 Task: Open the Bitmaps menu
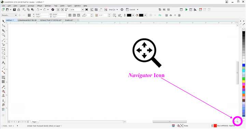click(x=48, y=6)
